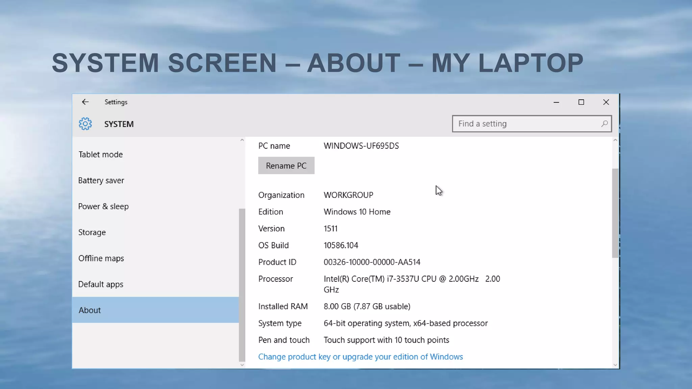Go back using the Settings back arrow
The image size is (692, 389).
pyautogui.click(x=85, y=102)
